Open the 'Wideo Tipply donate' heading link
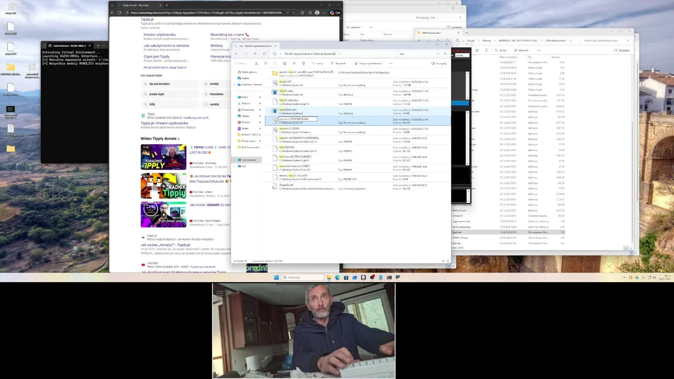674x379 pixels. click(x=160, y=138)
